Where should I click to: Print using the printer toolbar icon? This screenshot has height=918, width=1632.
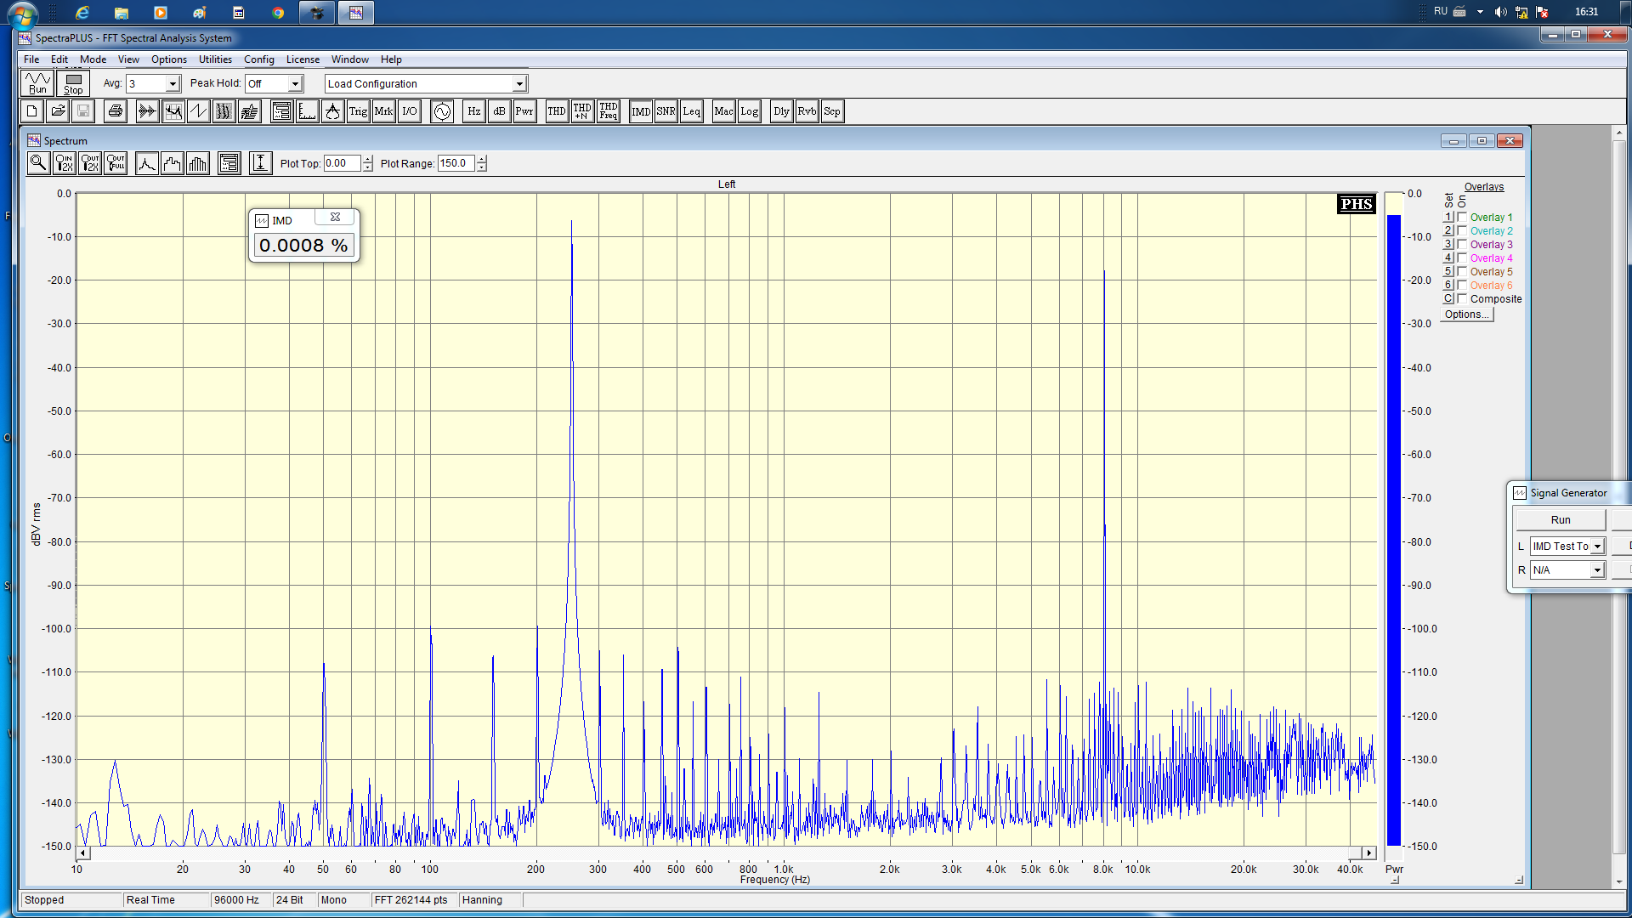(116, 111)
